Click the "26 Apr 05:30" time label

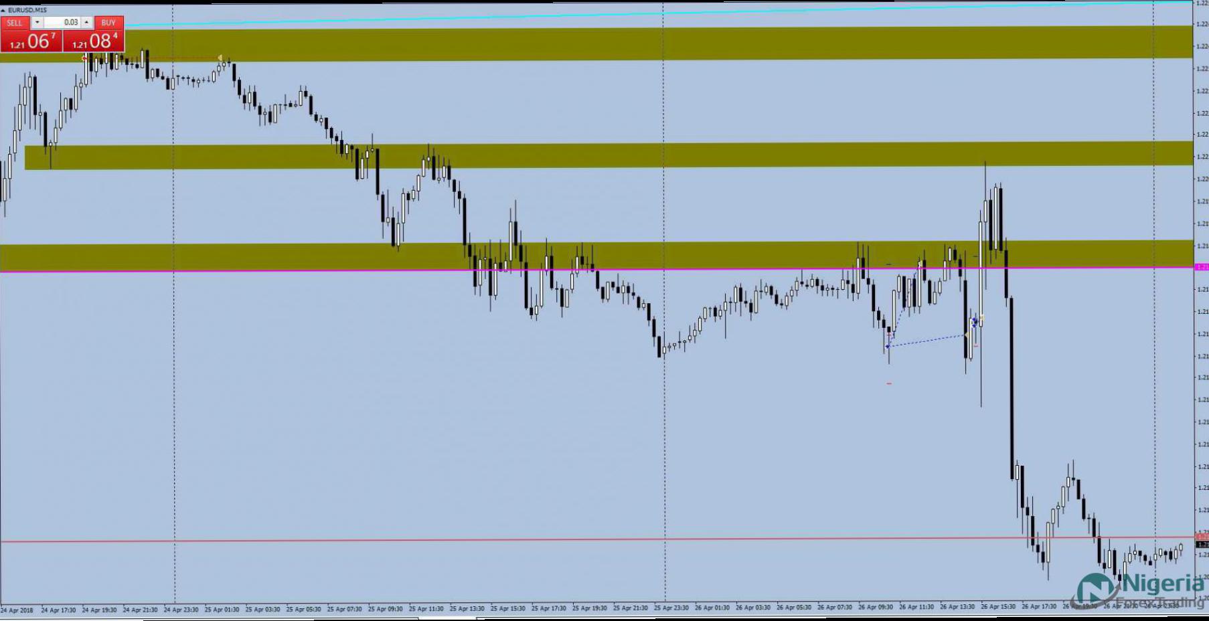tap(794, 608)
